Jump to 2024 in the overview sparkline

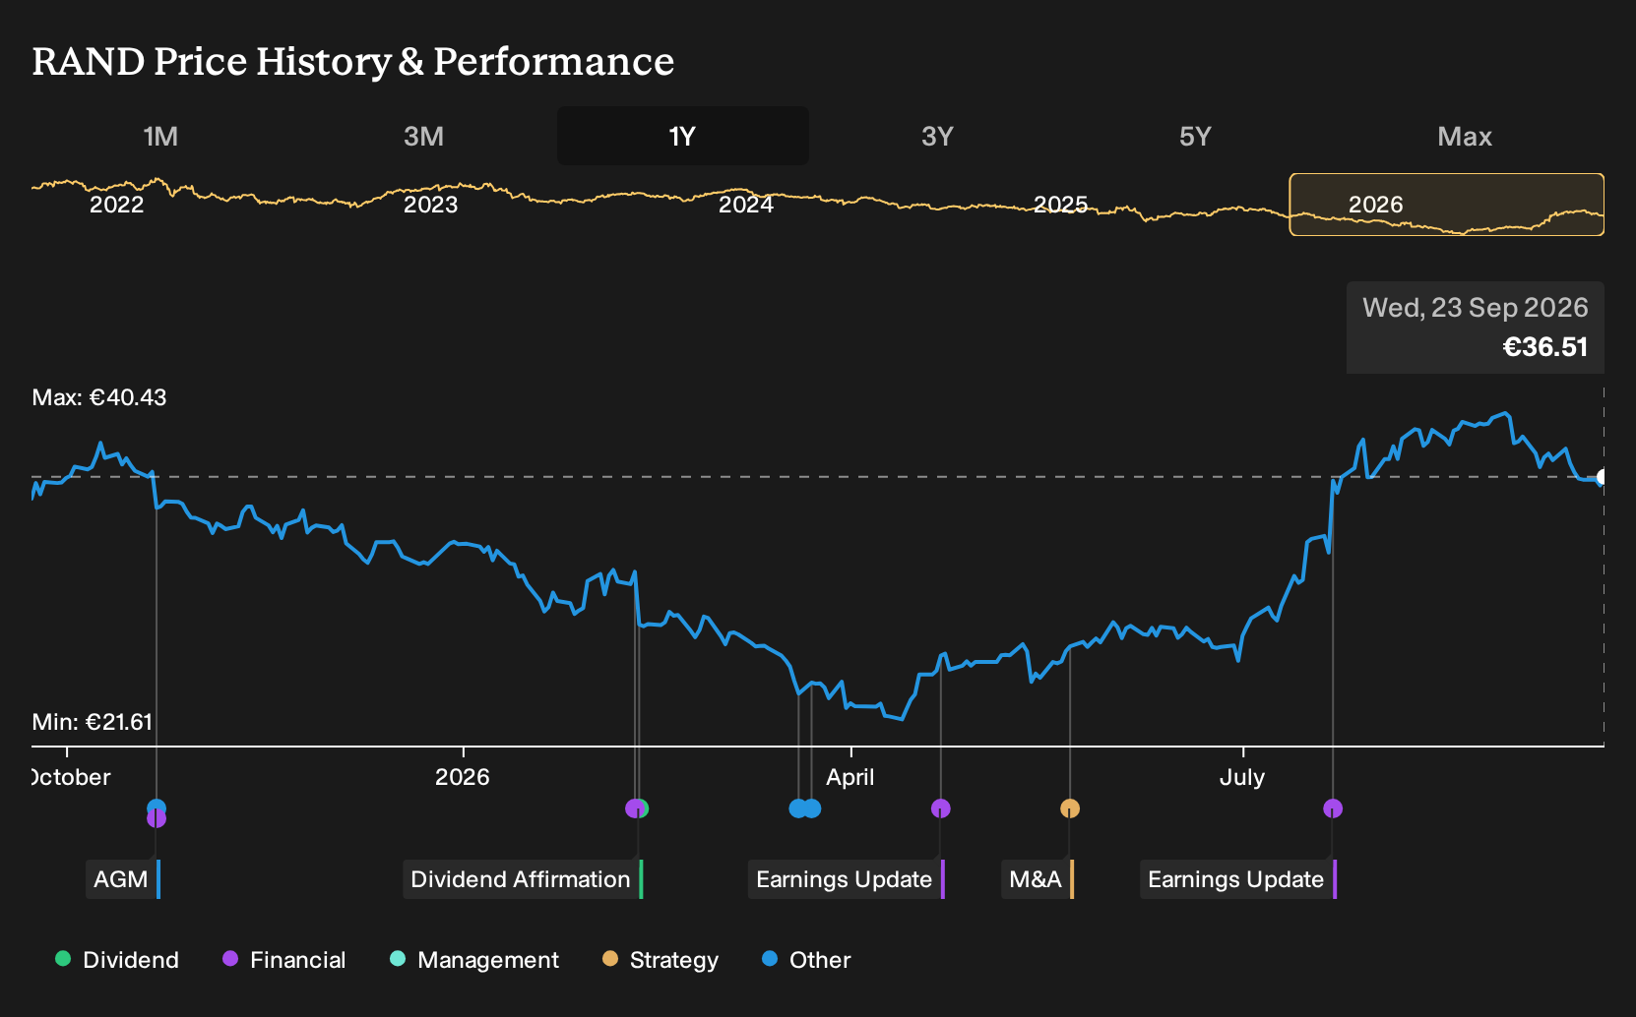(x=745, y=205)
